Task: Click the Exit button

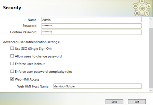Action: [137, 102]
